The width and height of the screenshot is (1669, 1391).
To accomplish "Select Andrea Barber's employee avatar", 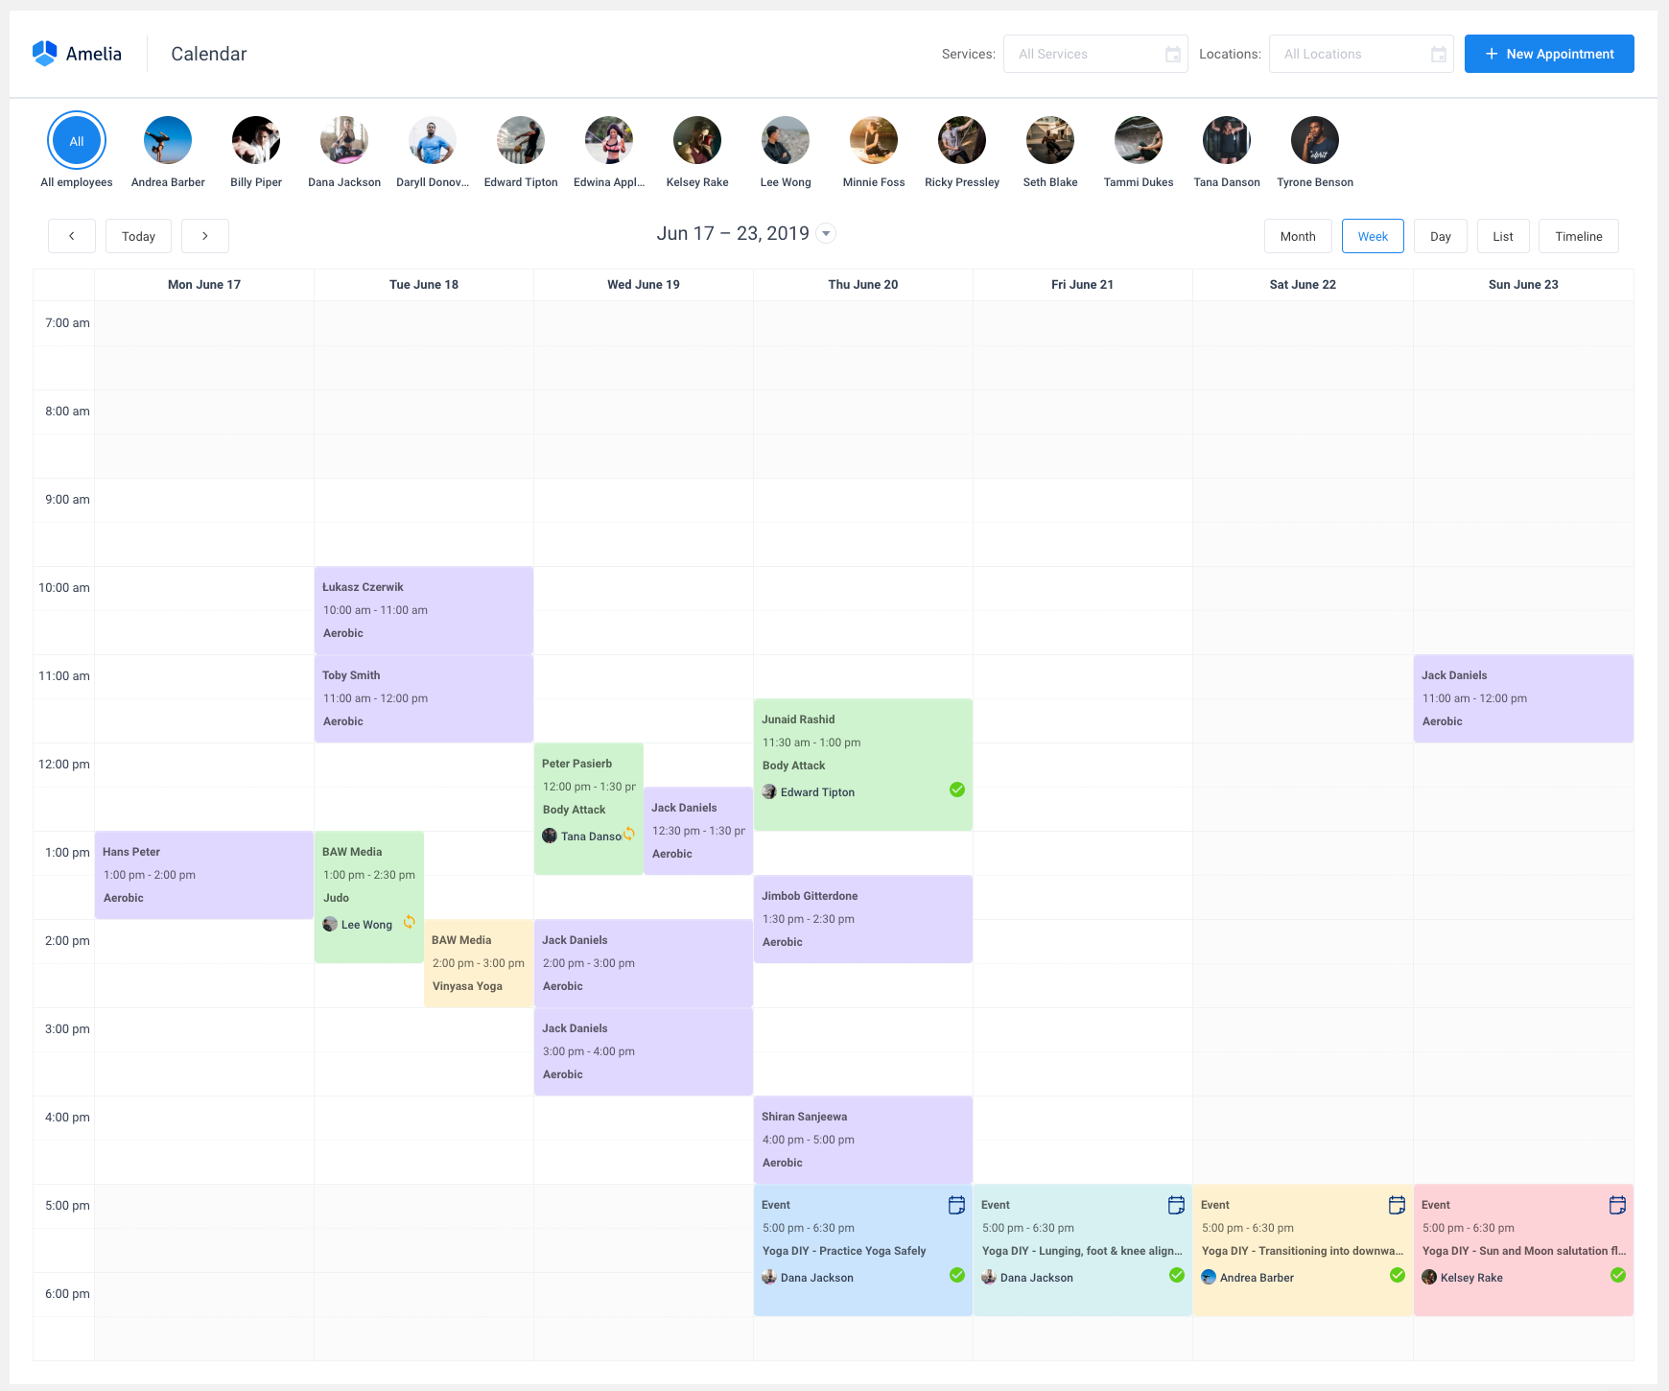I will point(167,140).
